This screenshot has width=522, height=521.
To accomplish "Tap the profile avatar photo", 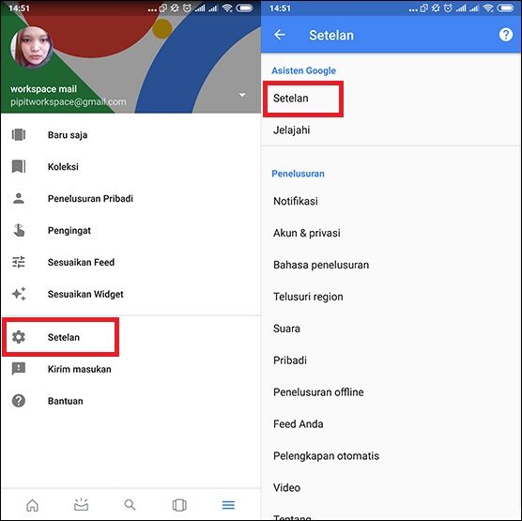I will (x=32, y=47).
